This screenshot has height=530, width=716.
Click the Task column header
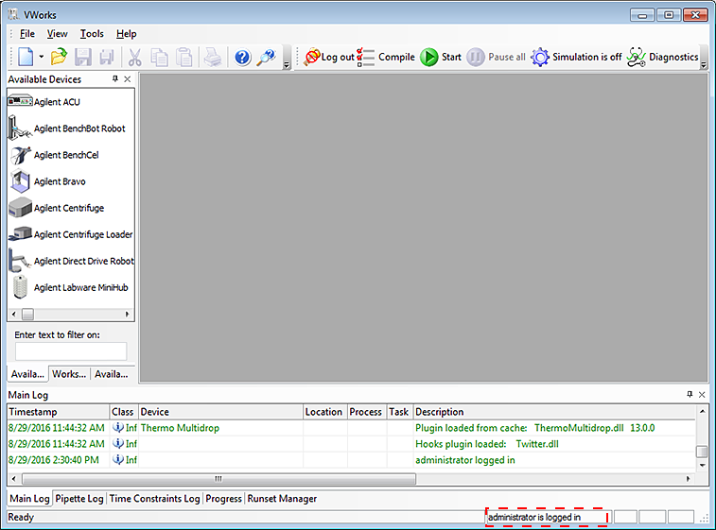[400, 412]
